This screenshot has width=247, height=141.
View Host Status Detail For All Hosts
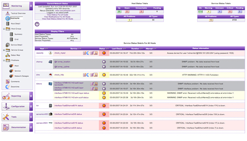click(58, 19)
